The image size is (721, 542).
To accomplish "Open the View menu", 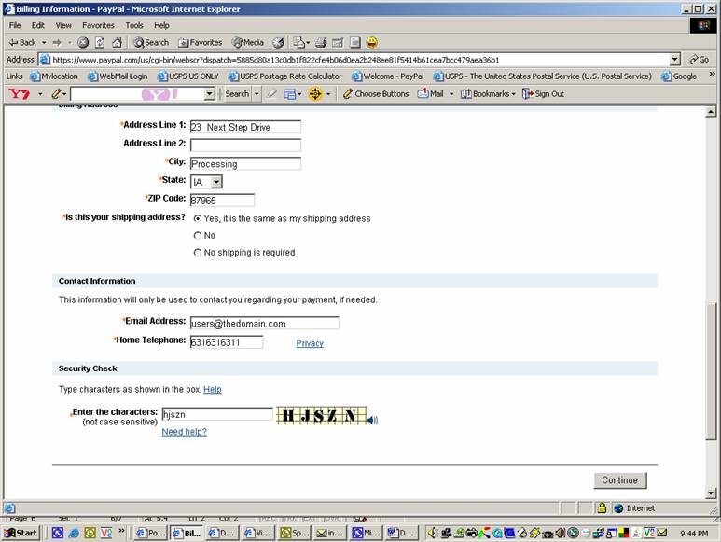I will click(x=63, y=25).
